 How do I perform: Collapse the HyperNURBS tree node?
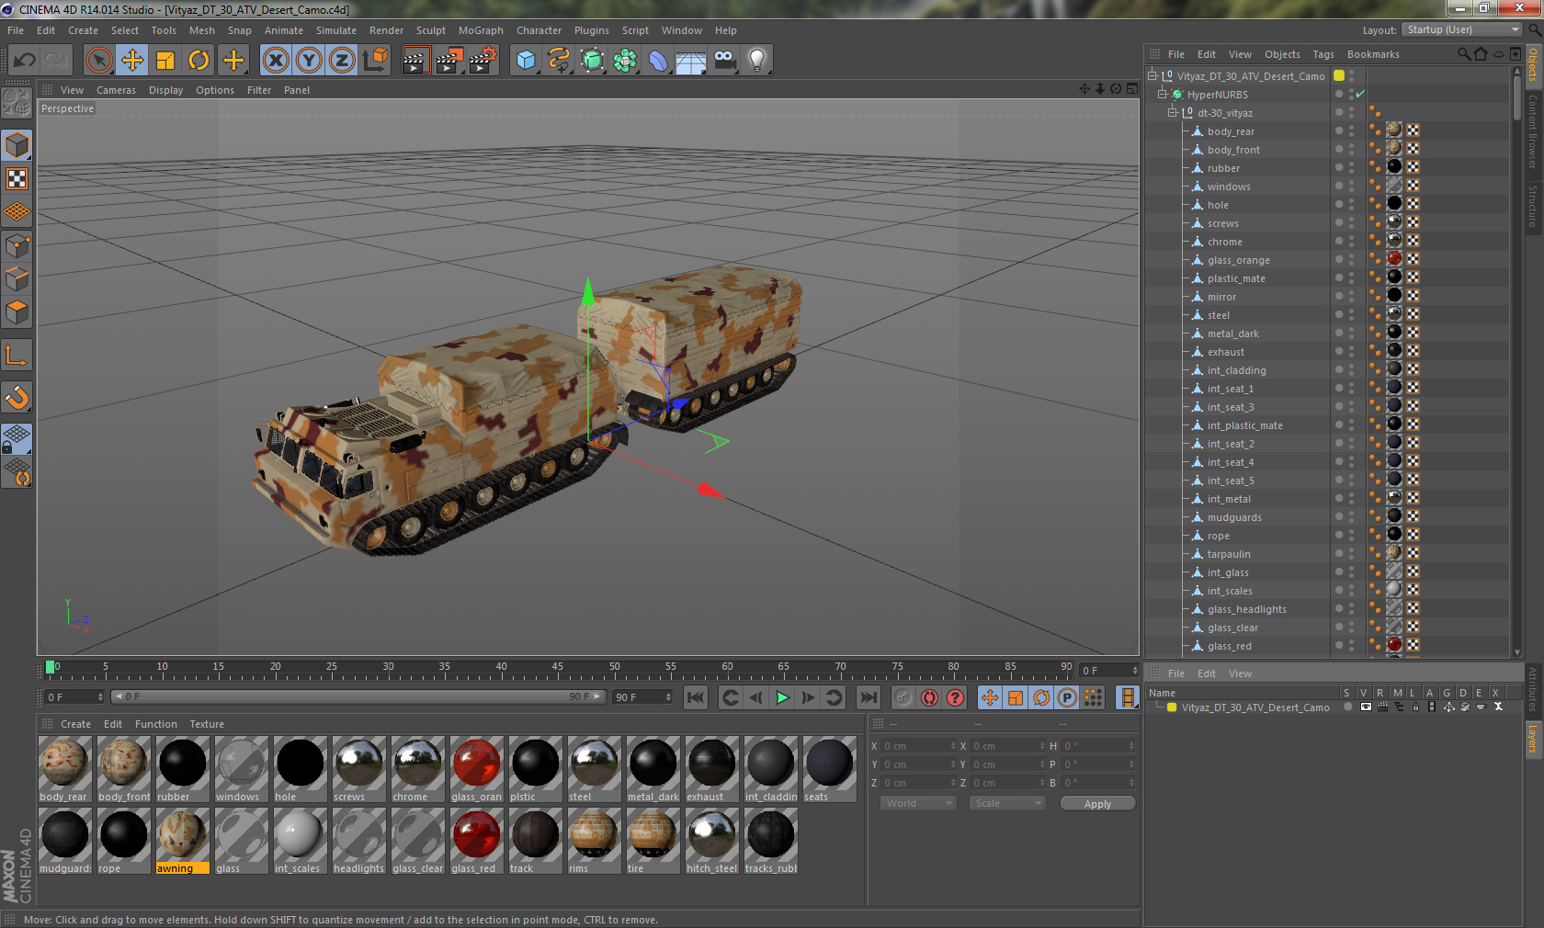click(x=1164, y=95)
